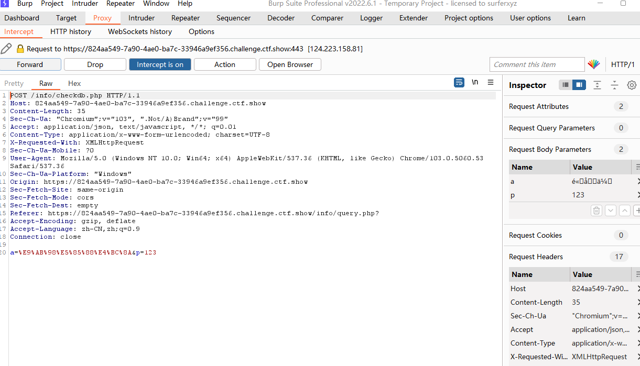The width and height of the screenshot is (640, 366).
Task: Click the request body line a=%E9...&p=123
Action: 83,252
